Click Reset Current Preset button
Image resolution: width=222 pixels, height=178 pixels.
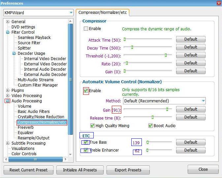28,170
